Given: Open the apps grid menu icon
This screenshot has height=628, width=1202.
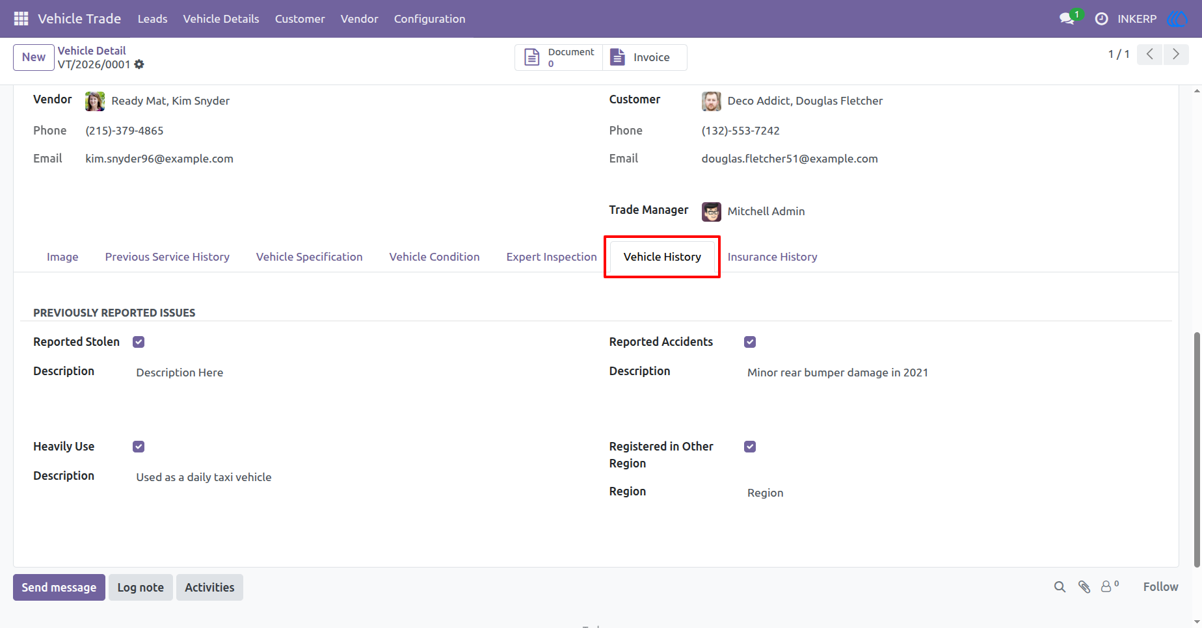Looking at the screenshot, I should click(21, 19).
